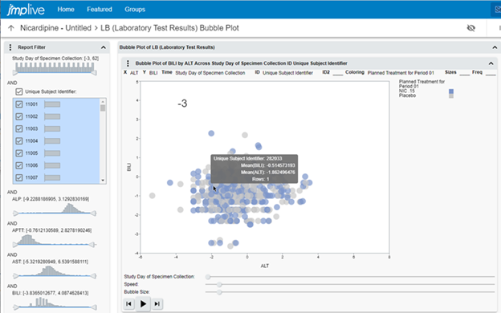Toggle the hidden eye visibility icon
The image size is (501, 313).
[471, 28]
